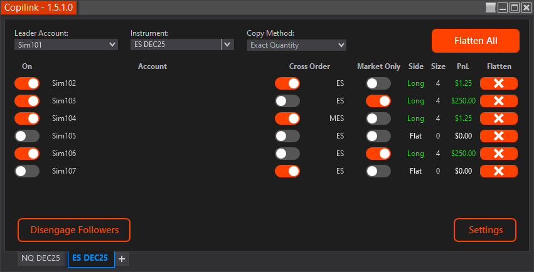Open the Copy Method dropdown

[297, 45]
